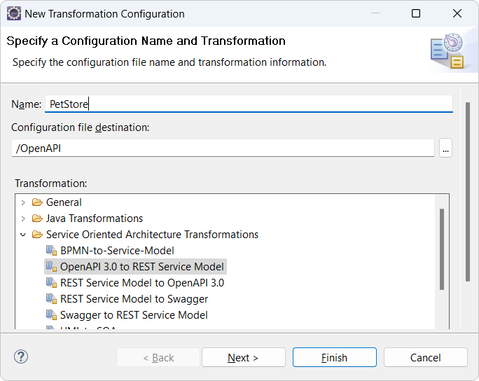Click the Swagger to REST Service Model icon

point(51,315)
